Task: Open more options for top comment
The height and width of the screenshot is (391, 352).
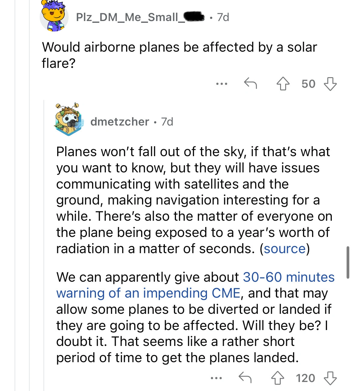Action: pyautogui.click(x=222, y=84)
